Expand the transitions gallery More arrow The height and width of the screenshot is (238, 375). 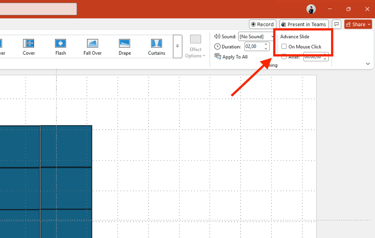(178, 46)
